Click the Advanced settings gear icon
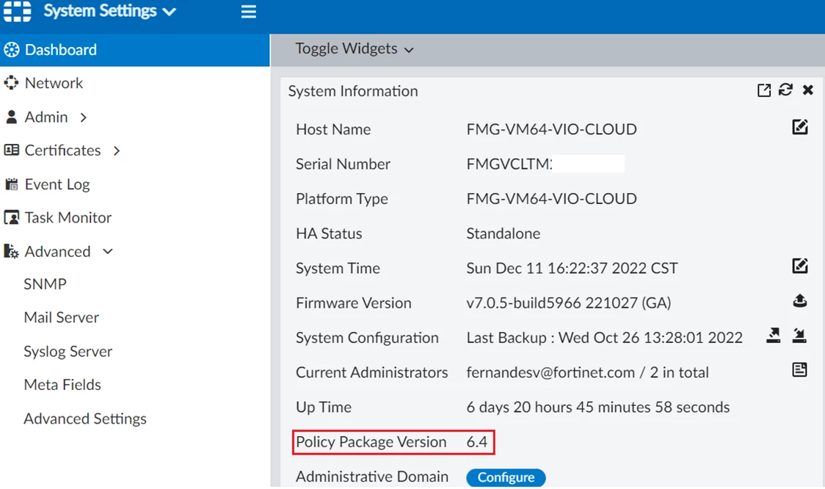Image resolution: width=825 pixels, height=489 pixels. [x=11, y=251]
